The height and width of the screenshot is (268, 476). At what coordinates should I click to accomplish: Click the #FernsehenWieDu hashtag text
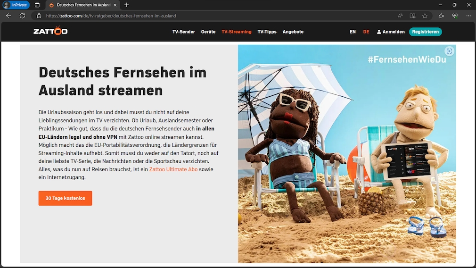point(407,59)
